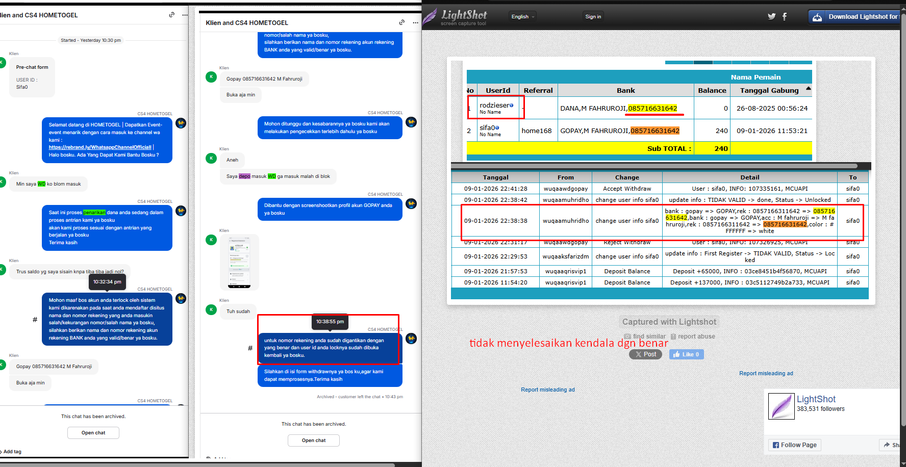
Task: Click link icon in left chat header
Action: [x=172, y=15]
